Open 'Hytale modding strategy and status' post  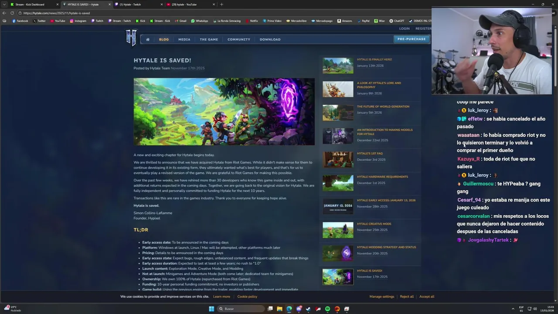[x=386, y=247]
